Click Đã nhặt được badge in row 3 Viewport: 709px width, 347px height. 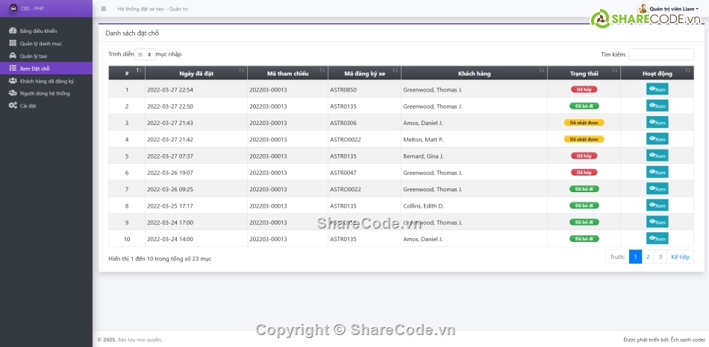(584, 123)
